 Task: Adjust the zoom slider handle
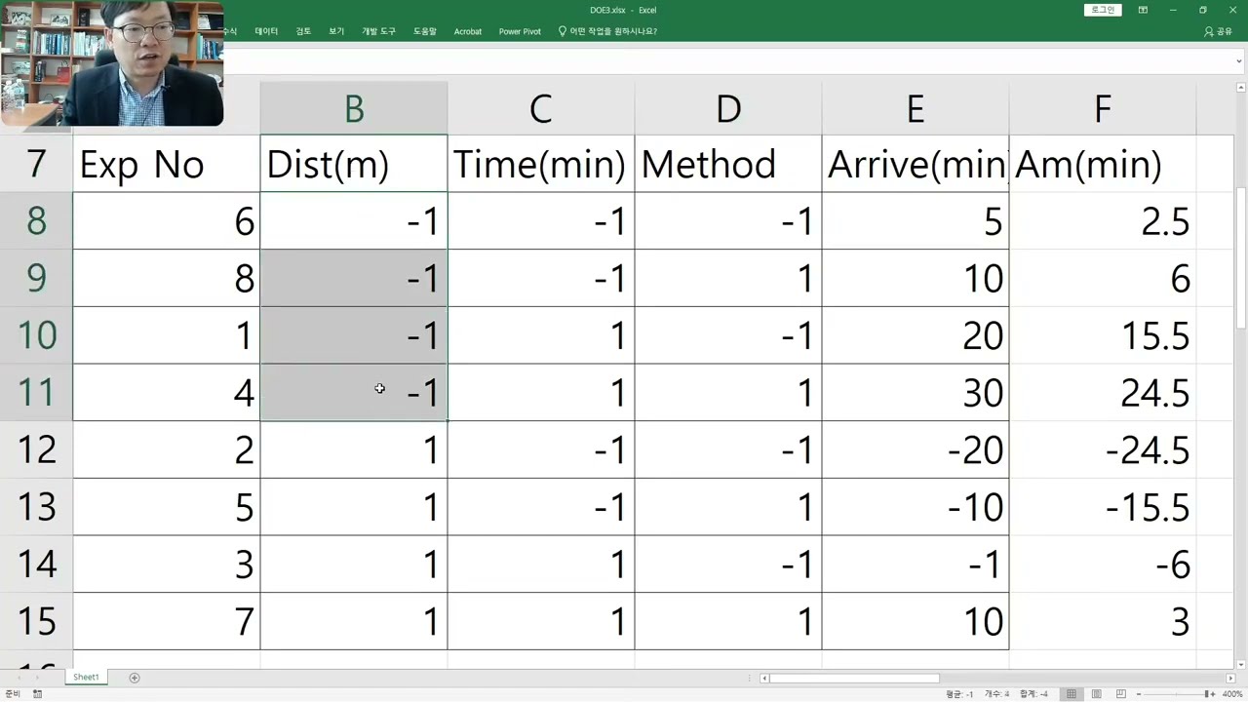point(1209,694)
